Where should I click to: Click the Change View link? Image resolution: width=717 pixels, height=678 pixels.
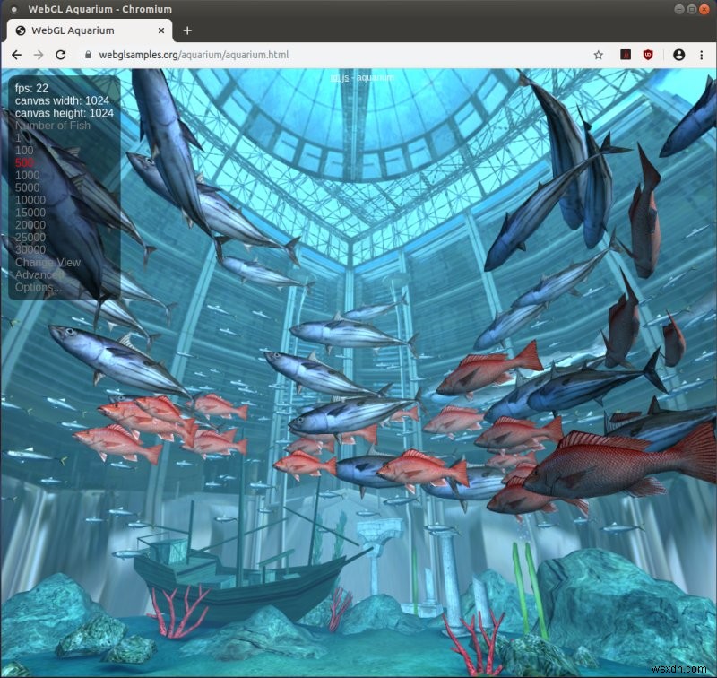[x=48, y=263]
